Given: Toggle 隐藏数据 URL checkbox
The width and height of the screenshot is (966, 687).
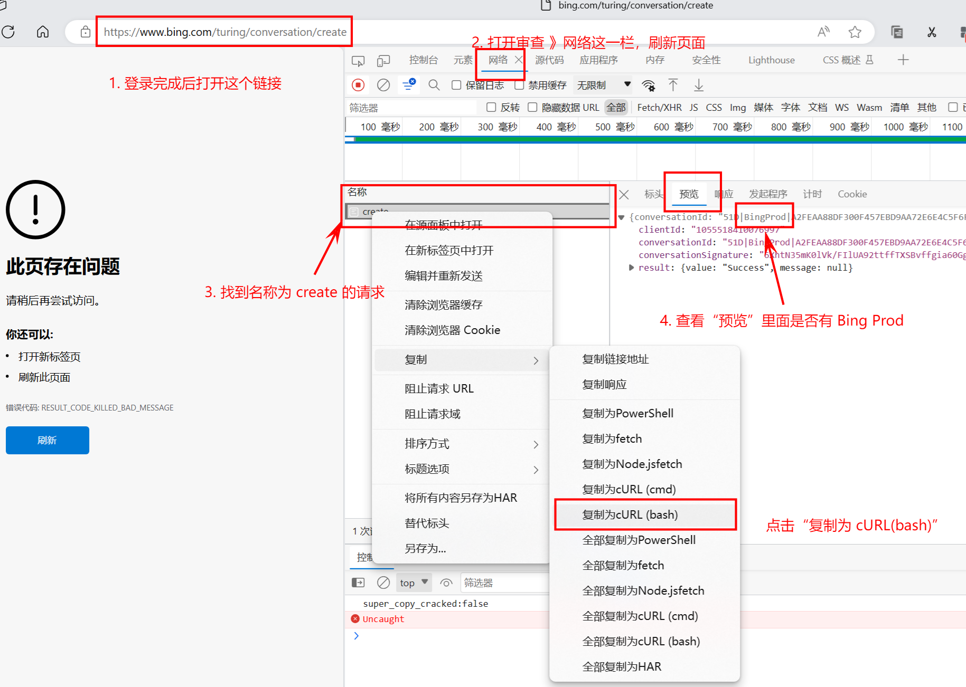Looking at the screenshot, I should 532,107.
